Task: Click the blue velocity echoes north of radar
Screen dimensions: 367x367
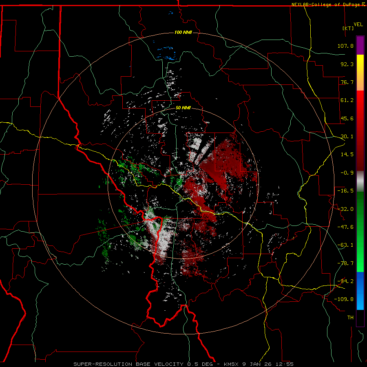Action: coord(166,53)
